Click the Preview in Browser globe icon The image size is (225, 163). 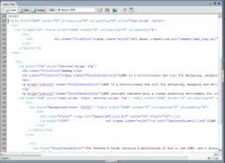click(x=115, y=10)
